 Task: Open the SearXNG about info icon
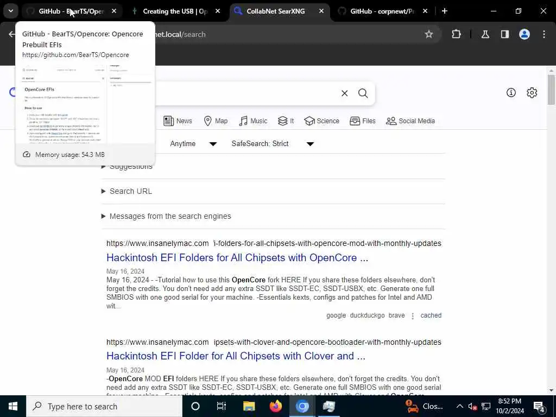[x=511, y=92]
